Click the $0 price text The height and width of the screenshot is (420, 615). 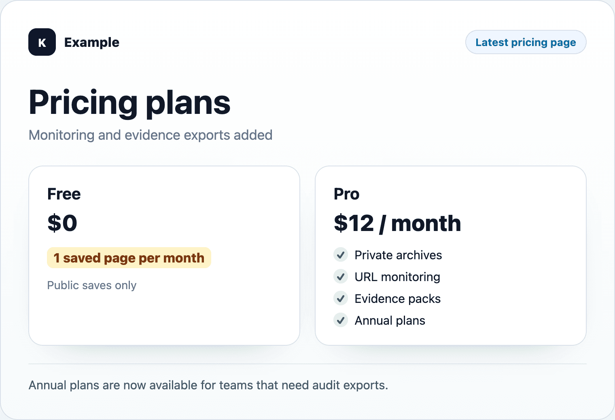pos(62,223)
